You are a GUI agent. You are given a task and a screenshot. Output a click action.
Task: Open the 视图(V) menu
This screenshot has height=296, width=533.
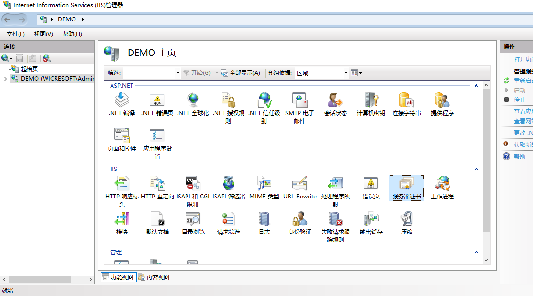click(44, 34)
